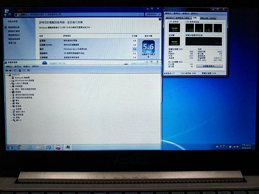Screen dimensions: 259x194
Task: Expand the 顯示卡 display adapters node
Action: (x=11, y=120)
